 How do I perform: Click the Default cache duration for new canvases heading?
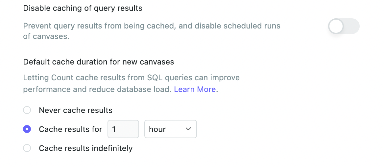point(98,62)
